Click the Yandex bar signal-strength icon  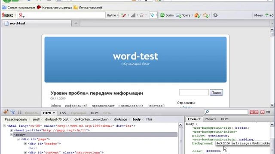click(x=133, y=15)
